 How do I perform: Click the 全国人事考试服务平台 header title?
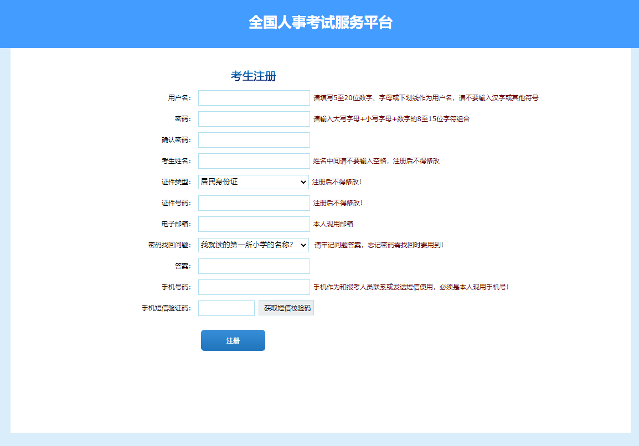pos(320,23)
